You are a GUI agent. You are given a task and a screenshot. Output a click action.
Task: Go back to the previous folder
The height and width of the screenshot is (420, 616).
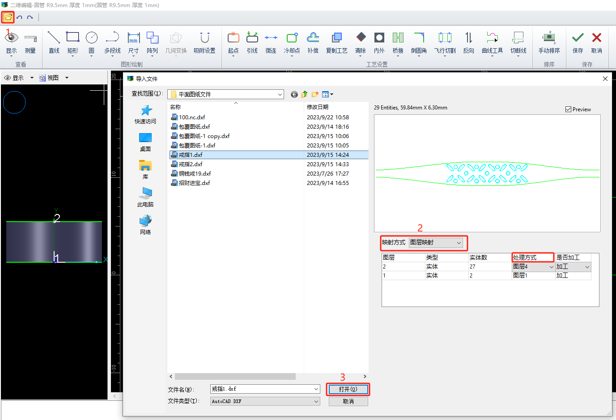294,94
